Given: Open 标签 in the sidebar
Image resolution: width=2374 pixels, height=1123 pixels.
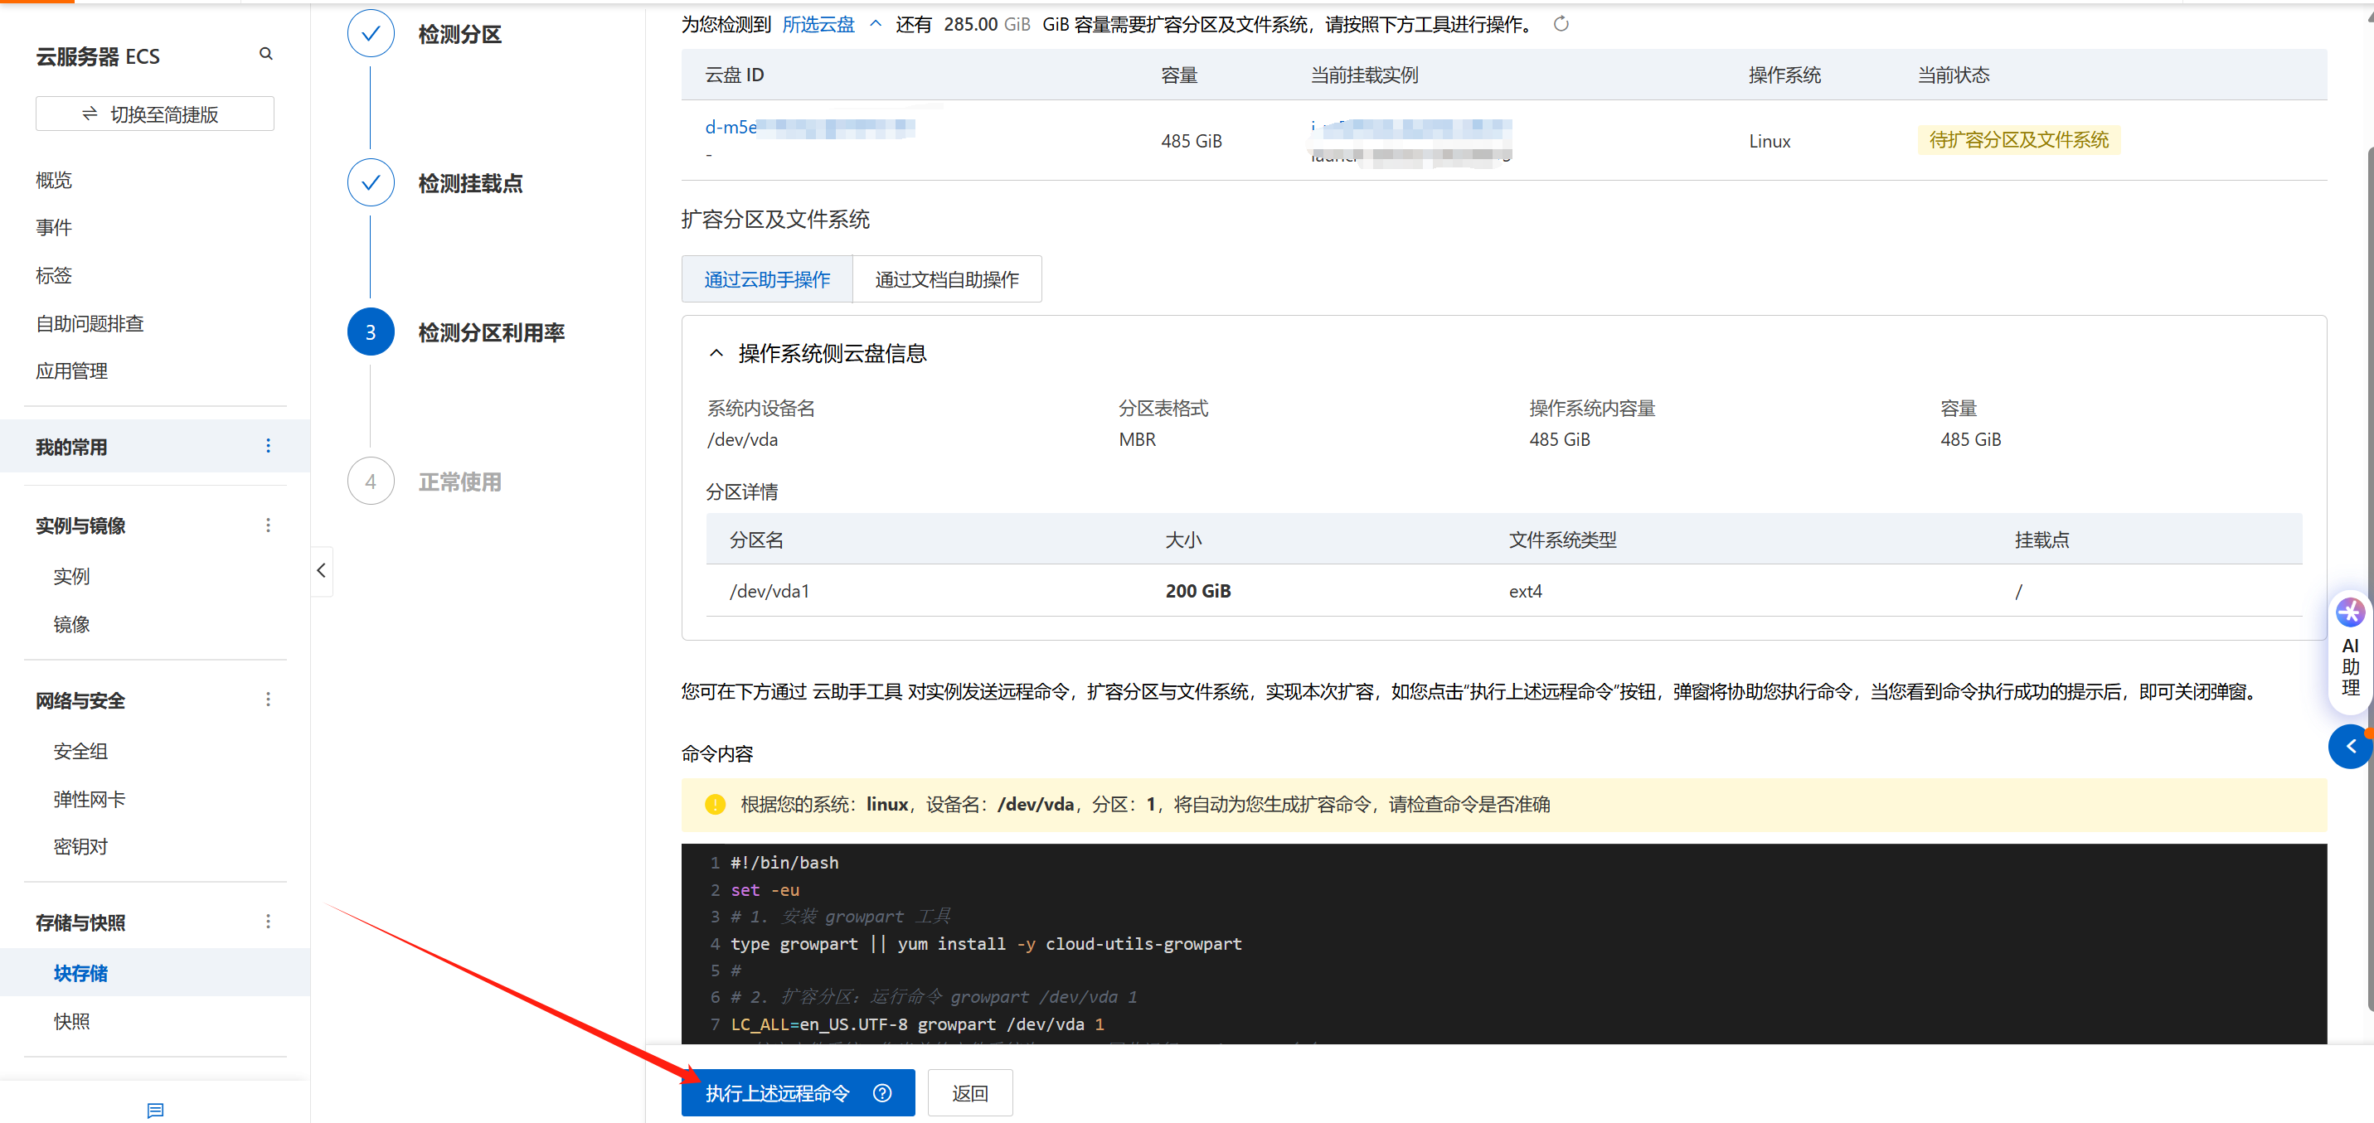Looking at the screenshot, I should [53, 275].
